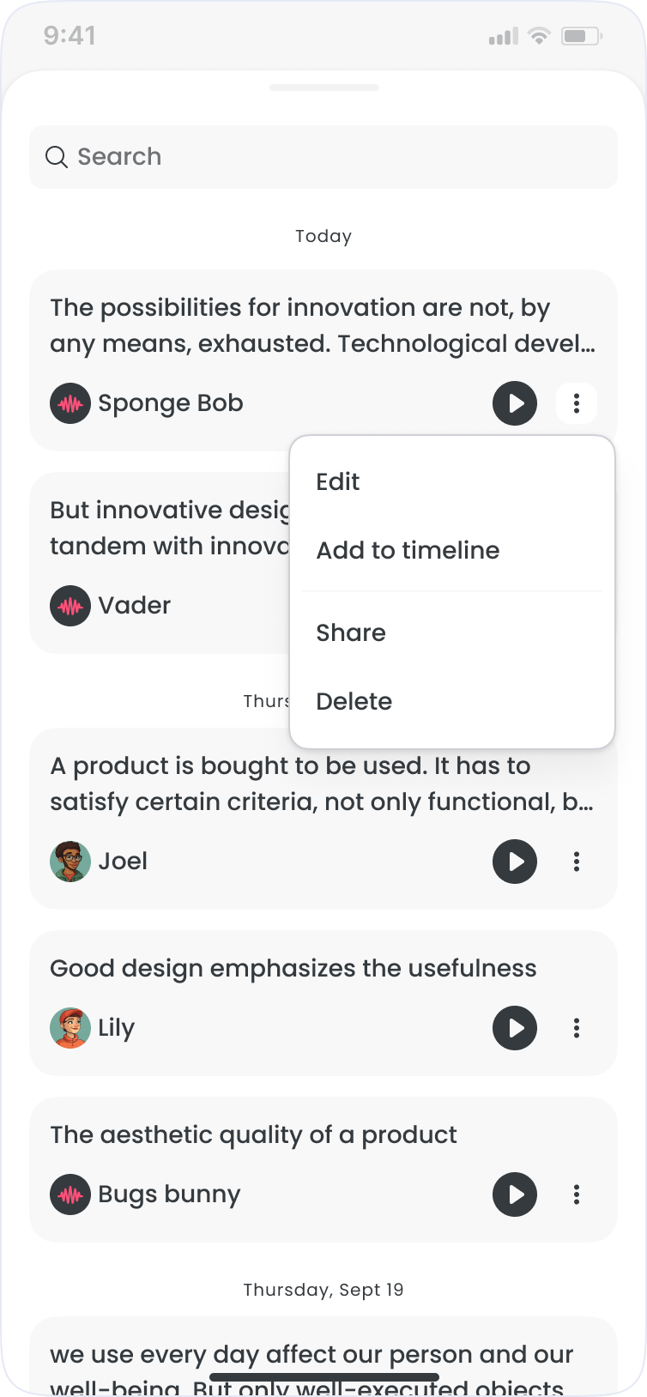Screen dimensions: 647x1397
Task: Select Share from the context menu
Action: (x=351, y=633)
